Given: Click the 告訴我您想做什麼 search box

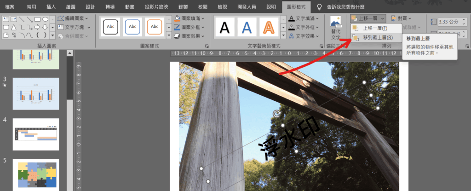Looking at the screenshot, I should click(x=345, y=6).
